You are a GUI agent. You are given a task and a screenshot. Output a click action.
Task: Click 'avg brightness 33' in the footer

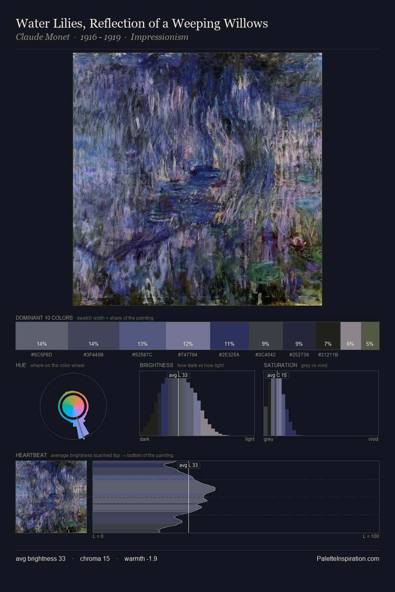click(x=41, y=558)
